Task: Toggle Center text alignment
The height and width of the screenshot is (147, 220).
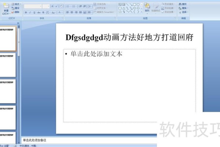Action: 72,12
